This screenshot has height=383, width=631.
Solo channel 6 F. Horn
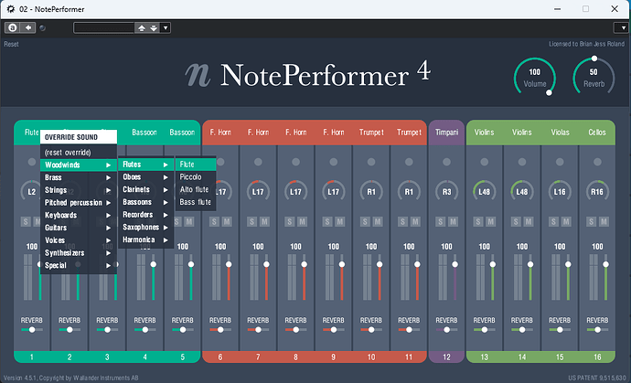(214, 222)
